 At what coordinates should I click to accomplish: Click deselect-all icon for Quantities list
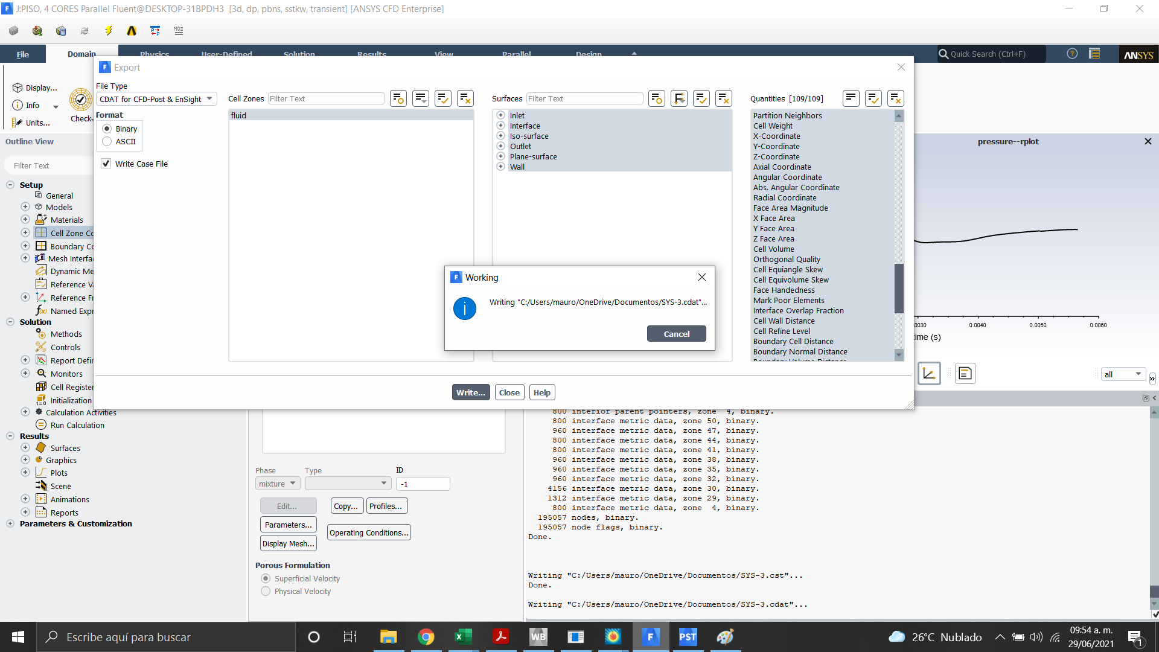click(x=895, y=98)
